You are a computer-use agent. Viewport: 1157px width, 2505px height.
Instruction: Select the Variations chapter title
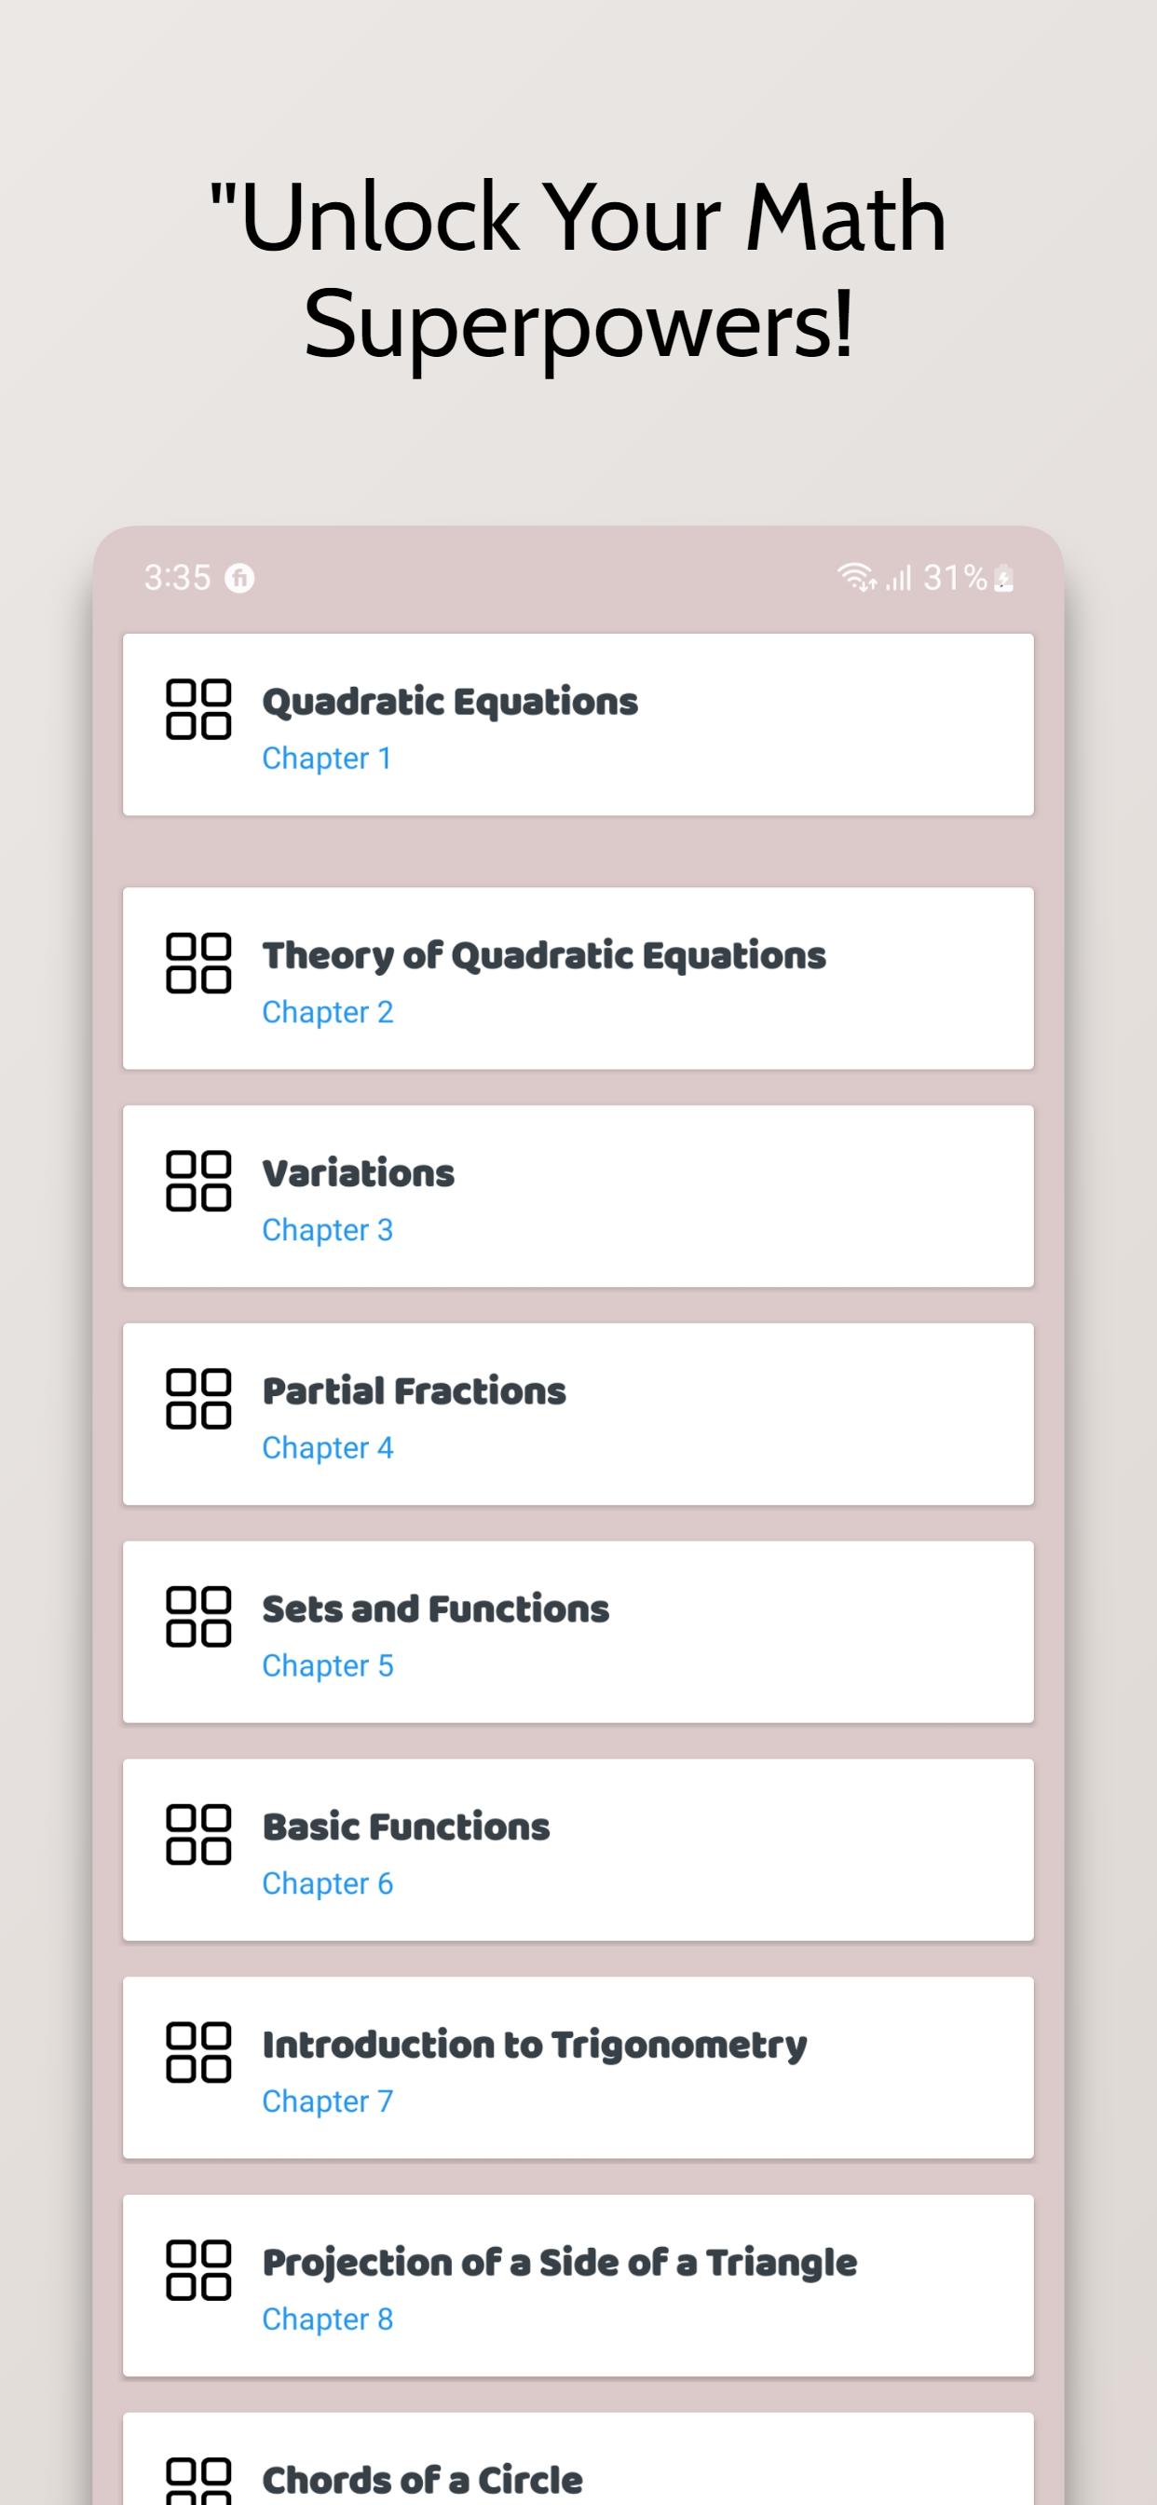(358, 1172)
